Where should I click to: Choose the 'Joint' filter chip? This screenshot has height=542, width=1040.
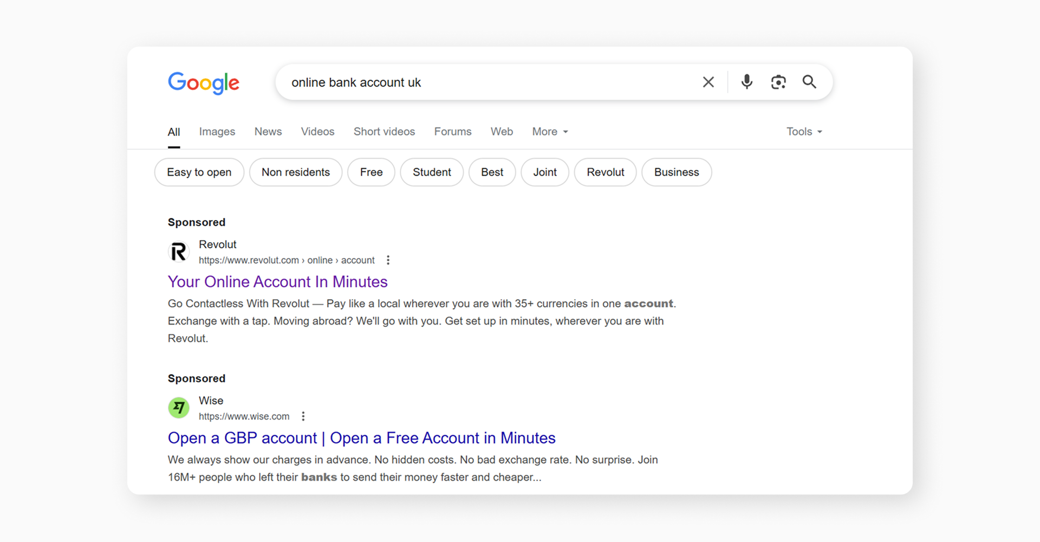tap(545, 172)
